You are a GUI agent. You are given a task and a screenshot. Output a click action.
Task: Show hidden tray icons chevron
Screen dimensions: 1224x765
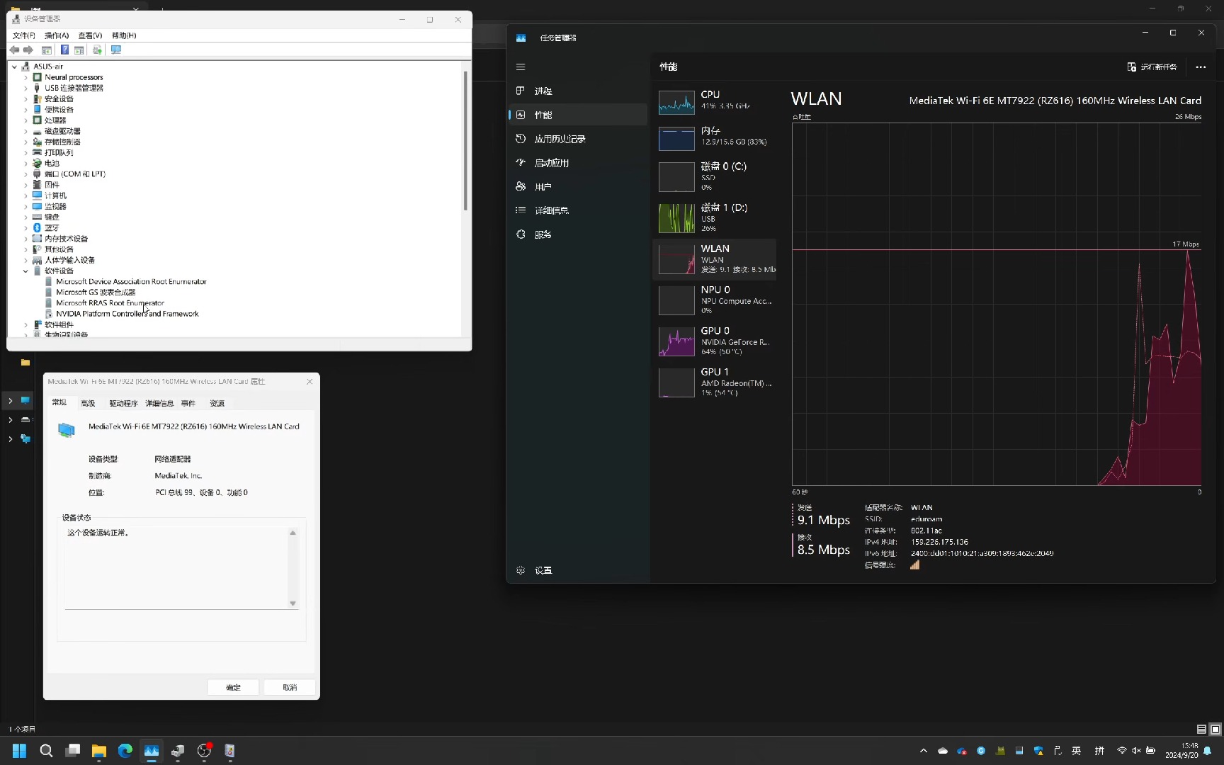[x=923, y=751]
